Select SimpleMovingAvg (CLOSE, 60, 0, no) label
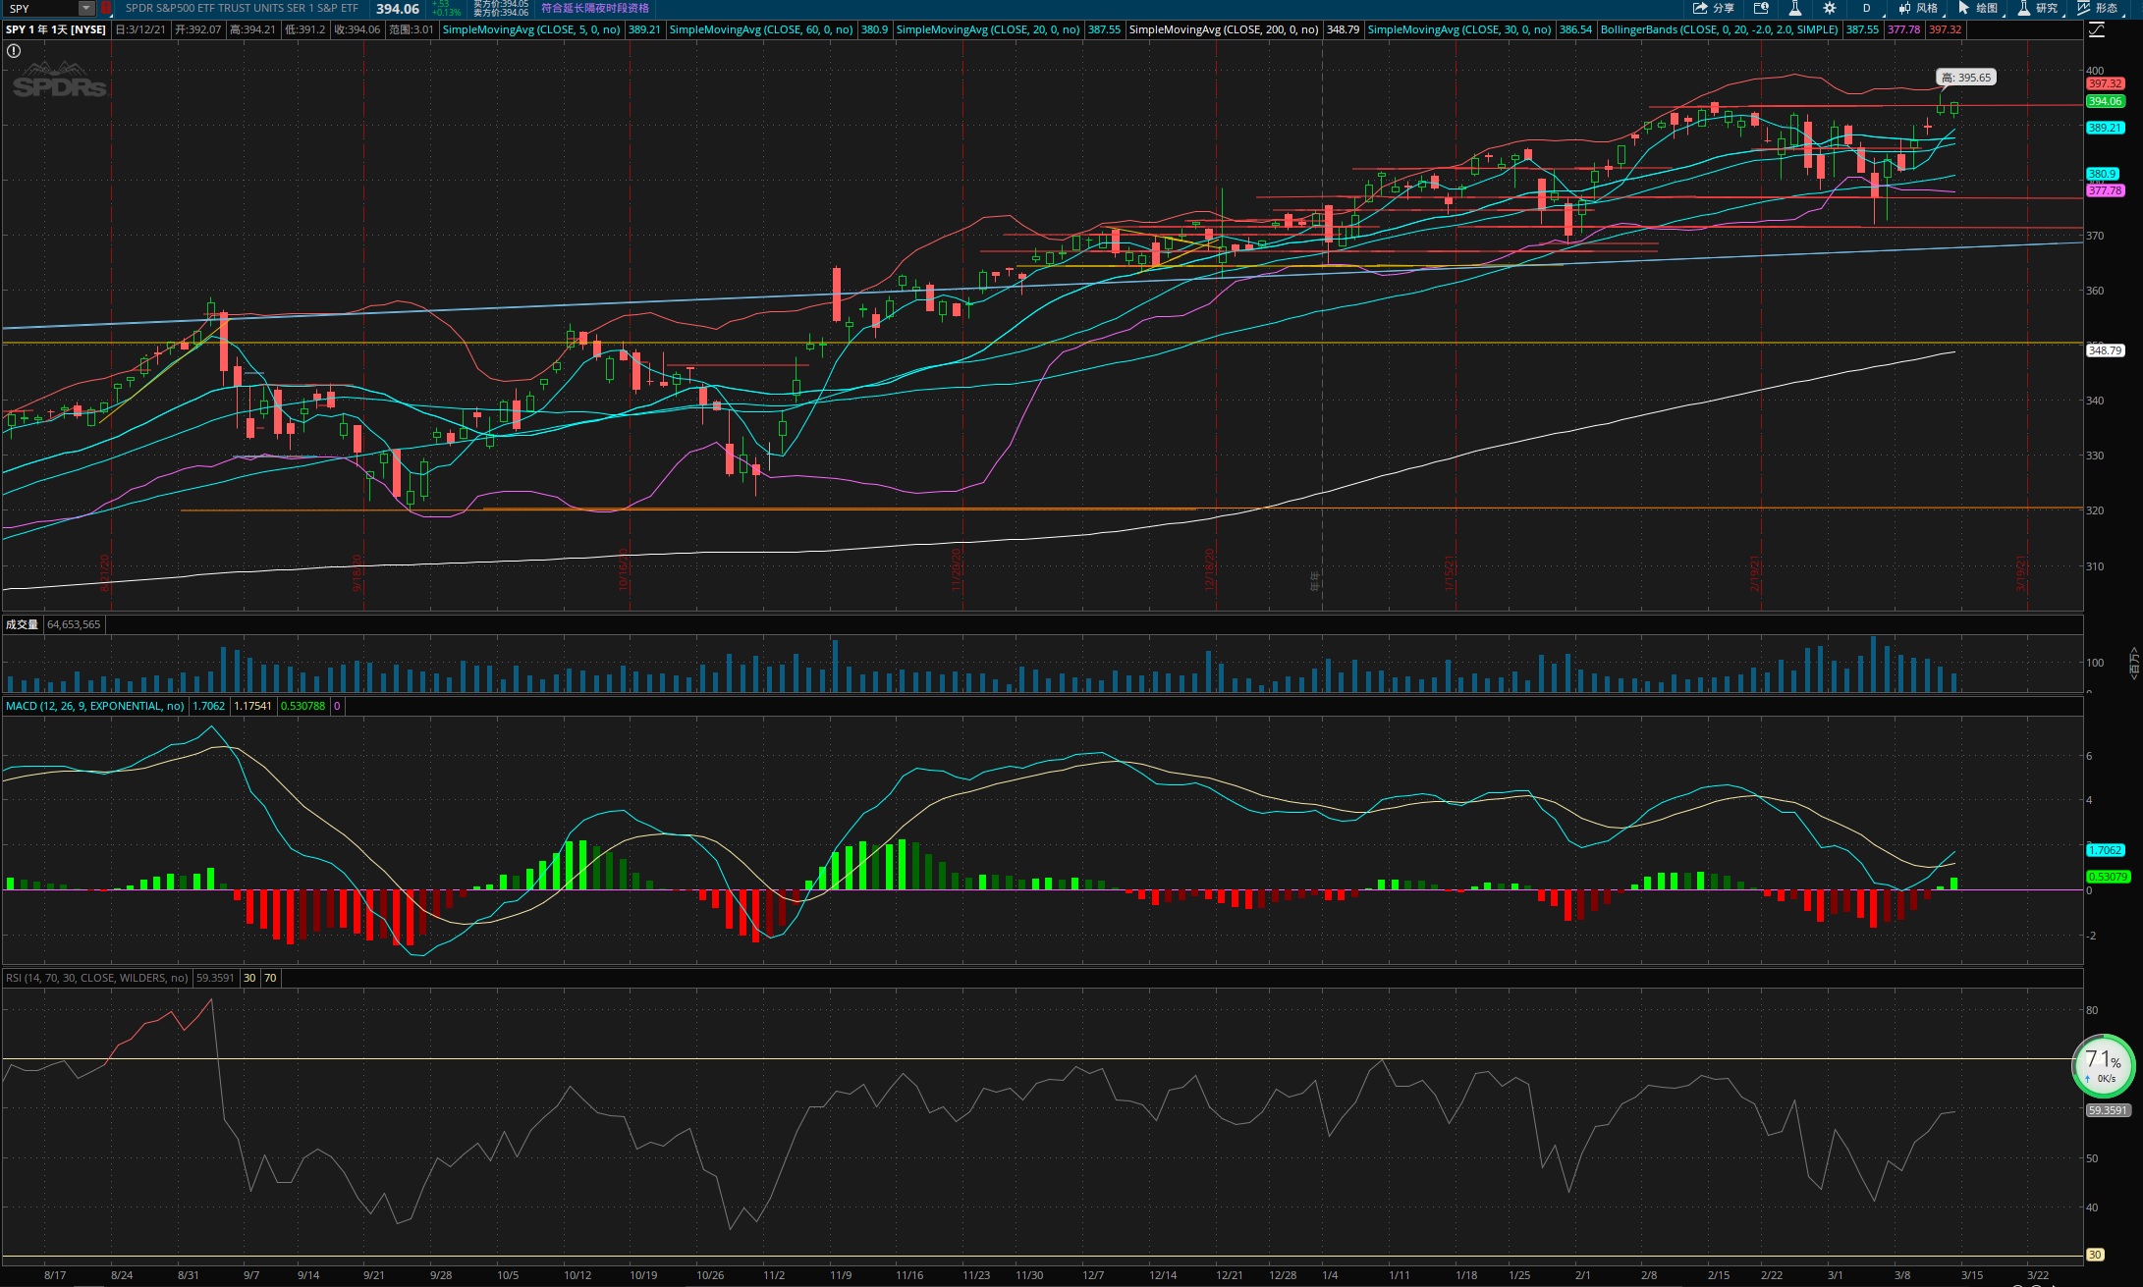The image size is (2143, 1287). (x=761, y=29)
